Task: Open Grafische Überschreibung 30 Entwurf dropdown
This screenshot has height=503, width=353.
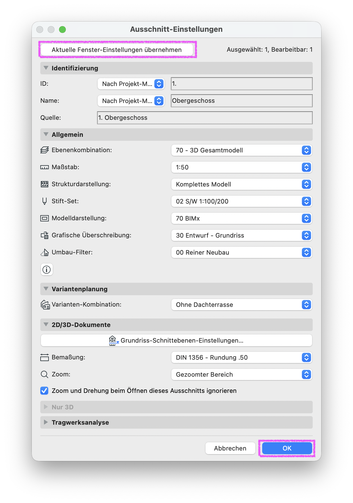Action: click(241, 235)
